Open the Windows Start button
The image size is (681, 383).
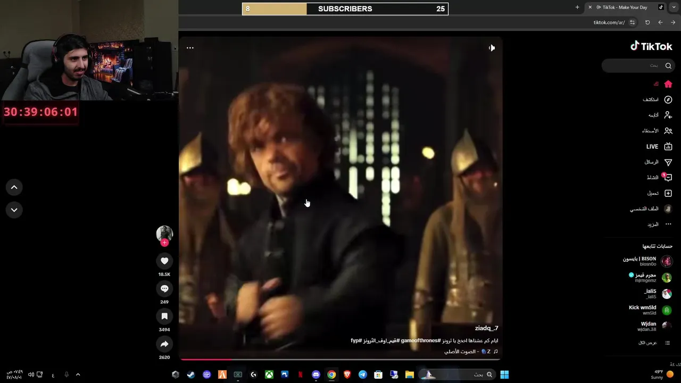504,374
